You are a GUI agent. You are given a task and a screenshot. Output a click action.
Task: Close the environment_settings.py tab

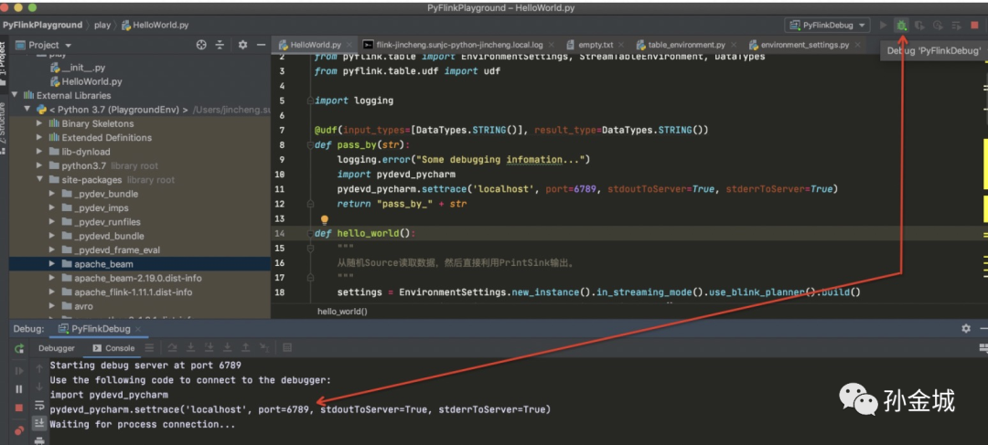857,45
